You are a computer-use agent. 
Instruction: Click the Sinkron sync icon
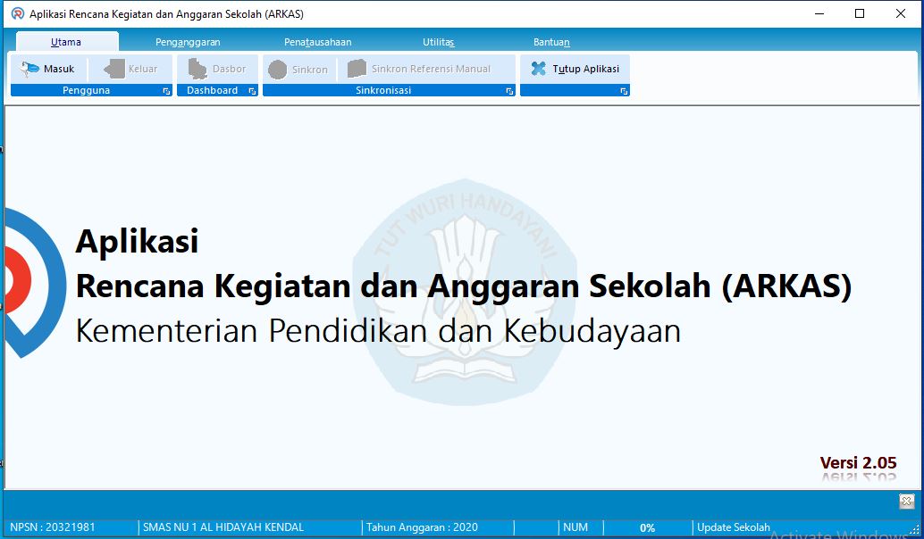(x=278, y=70)
